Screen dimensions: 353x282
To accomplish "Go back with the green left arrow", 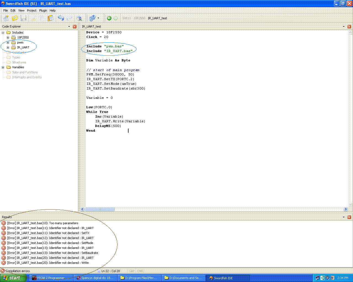I will [109, 18].
